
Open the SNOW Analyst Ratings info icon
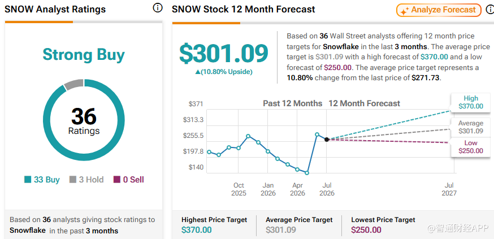coord(158,8)
